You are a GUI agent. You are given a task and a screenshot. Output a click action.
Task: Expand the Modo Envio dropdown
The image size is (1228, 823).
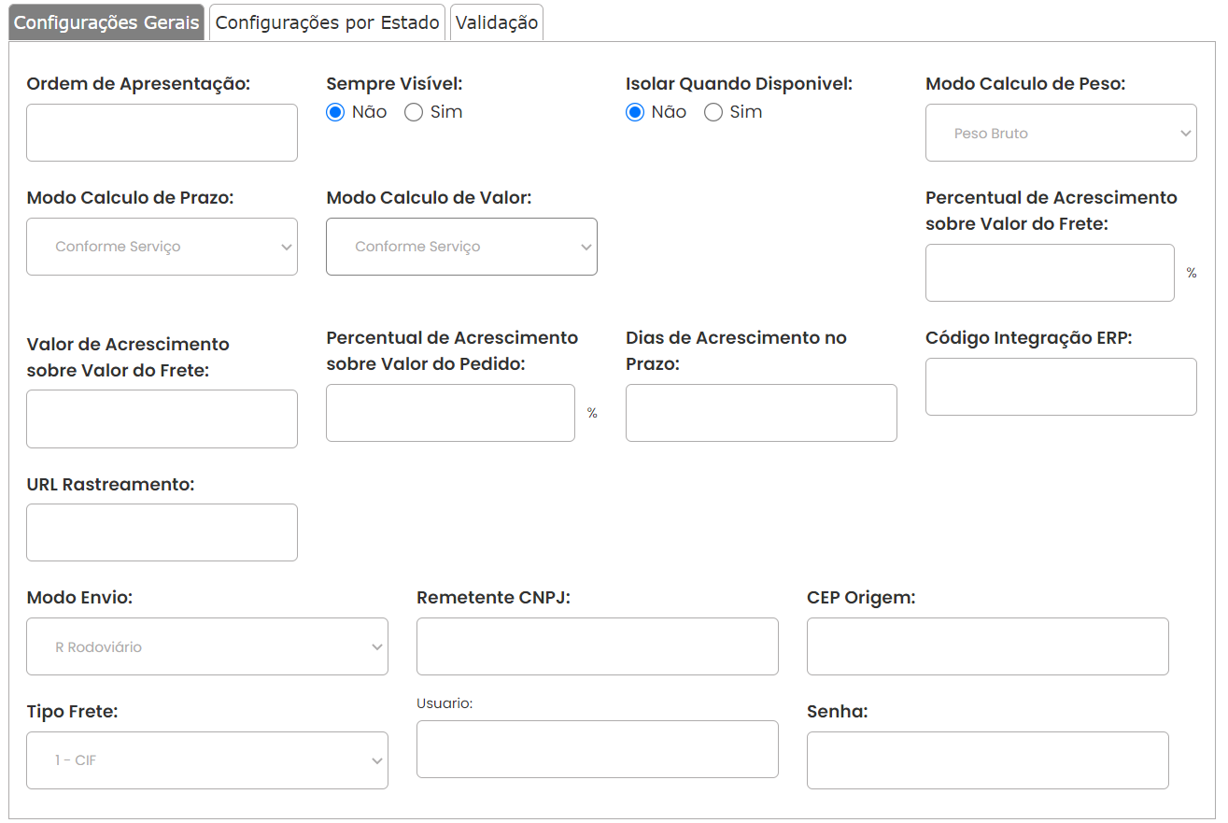[207, 646]
